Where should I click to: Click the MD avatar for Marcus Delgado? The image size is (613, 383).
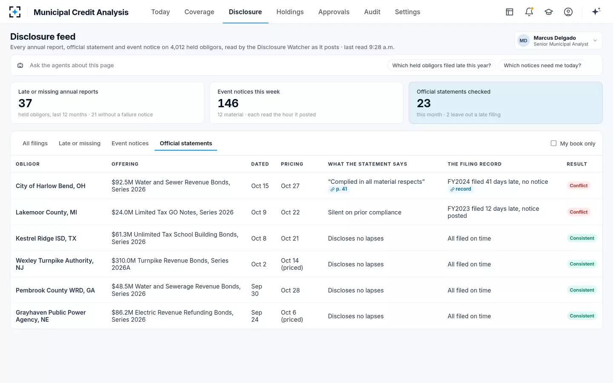click(523, 41)
